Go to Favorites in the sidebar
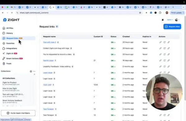The image size is (186, 121). click(8, 43)
